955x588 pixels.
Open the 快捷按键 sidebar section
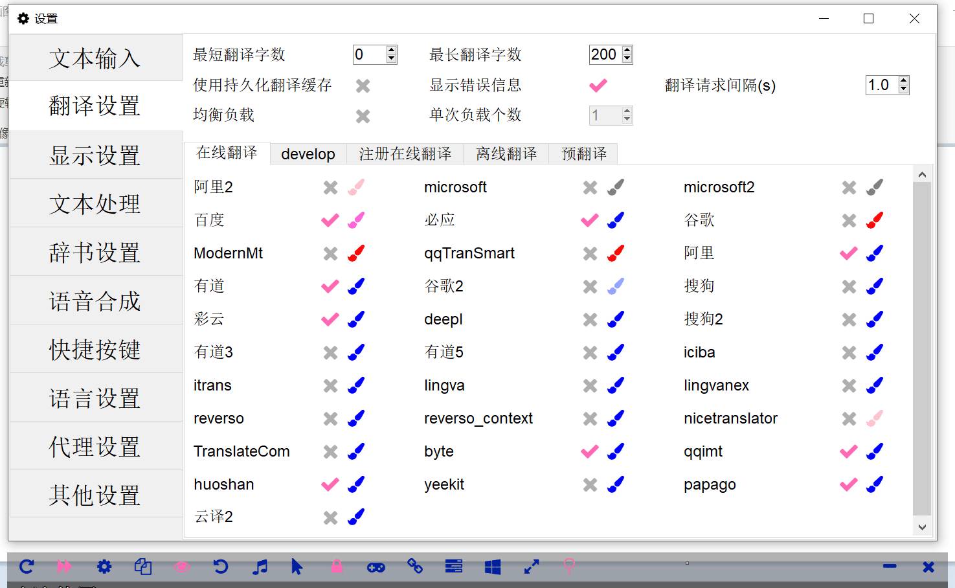click(95, 350)
